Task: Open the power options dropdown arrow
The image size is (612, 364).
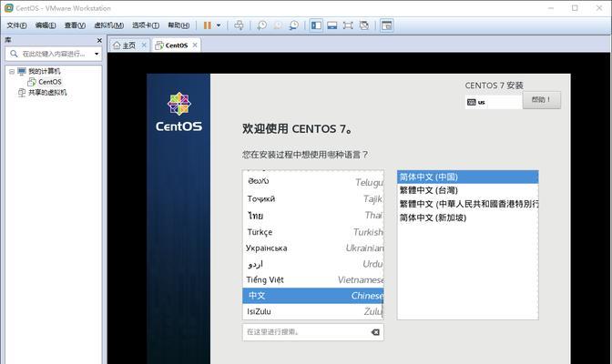Action: tap(219, 25)
